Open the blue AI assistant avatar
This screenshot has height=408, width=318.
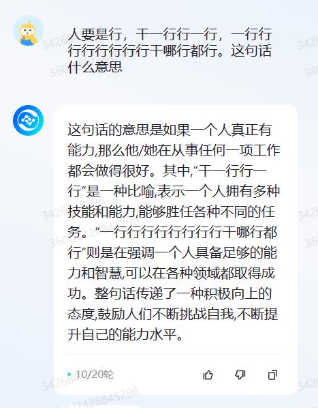(29, 120)
